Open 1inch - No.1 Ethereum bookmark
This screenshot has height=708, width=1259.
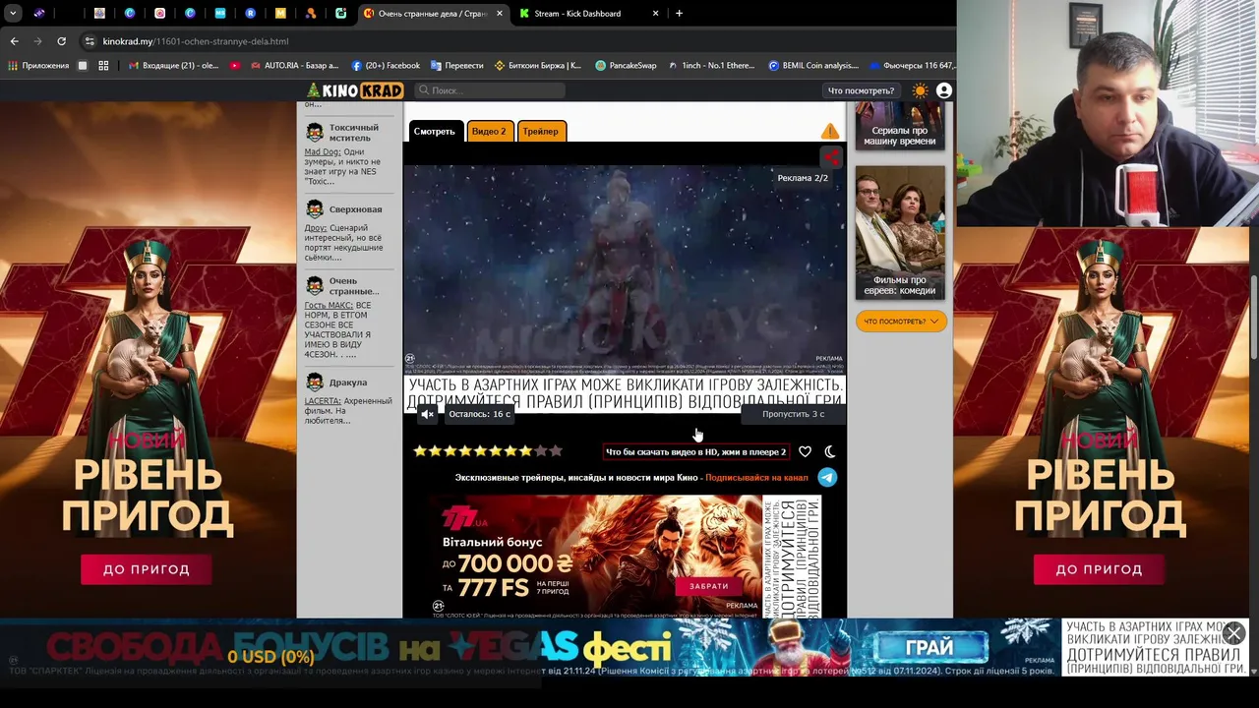click(x=711, y=66)
